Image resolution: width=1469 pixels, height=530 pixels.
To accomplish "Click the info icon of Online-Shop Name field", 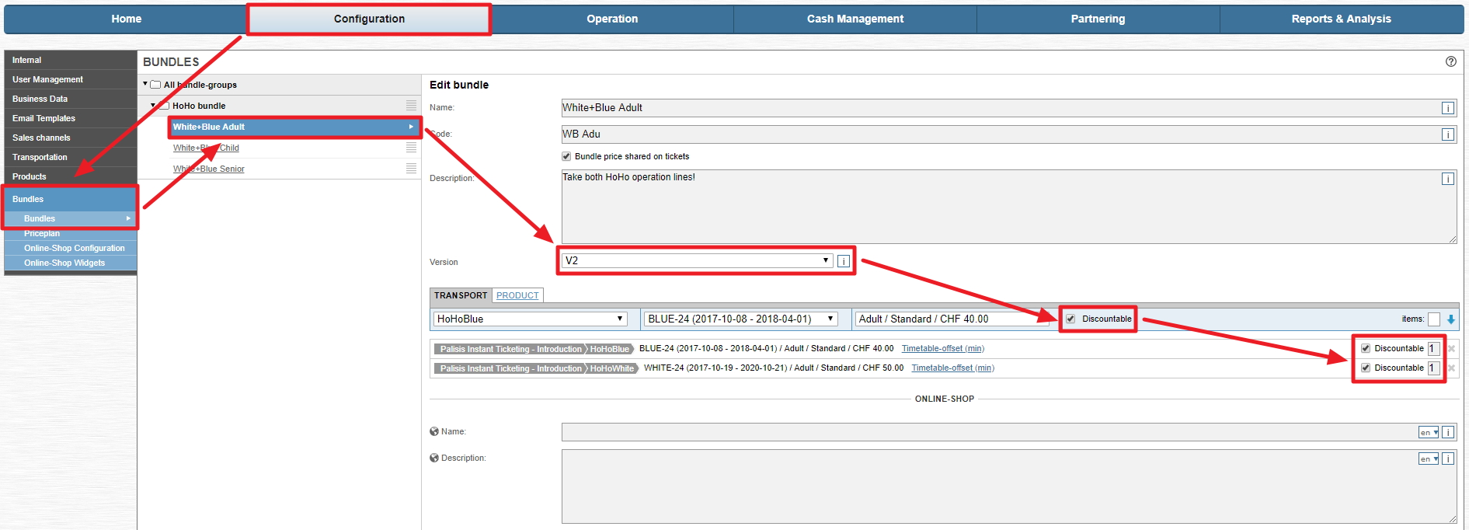I will pyautogui.click(x=1448, y=432).
